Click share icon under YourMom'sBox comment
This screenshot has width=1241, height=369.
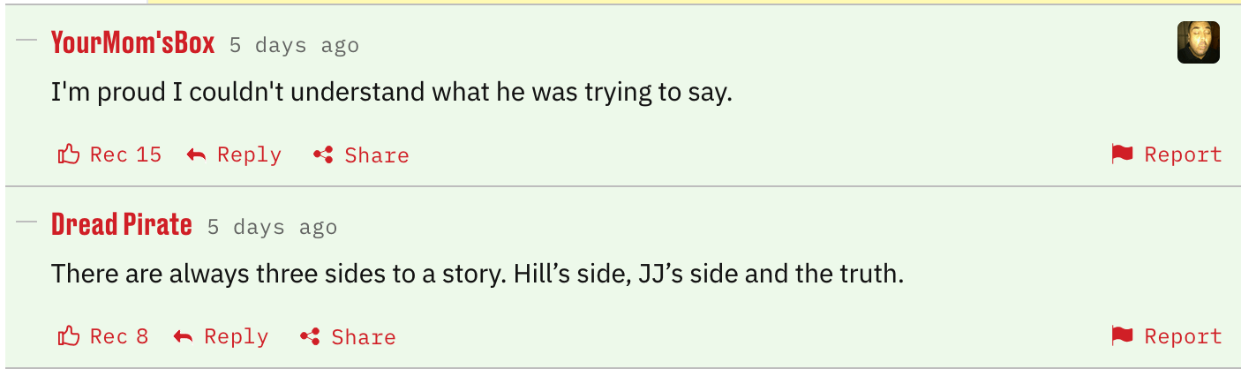point(323,155)
